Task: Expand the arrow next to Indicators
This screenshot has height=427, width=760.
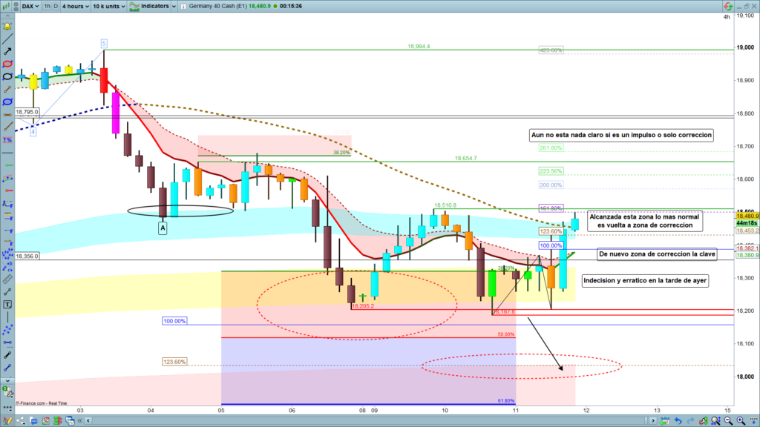Action: click(173, 6)
